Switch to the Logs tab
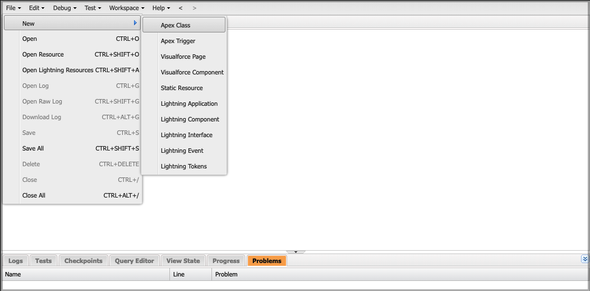This screenshot has height=291, width=590. pyautogui.click(x=16, y=261)
